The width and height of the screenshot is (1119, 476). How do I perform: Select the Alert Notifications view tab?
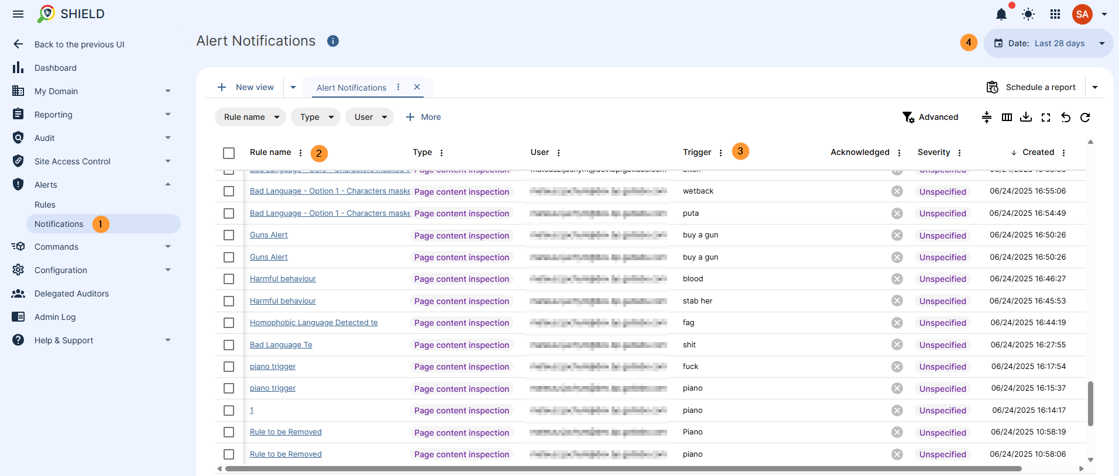point(351,88)
